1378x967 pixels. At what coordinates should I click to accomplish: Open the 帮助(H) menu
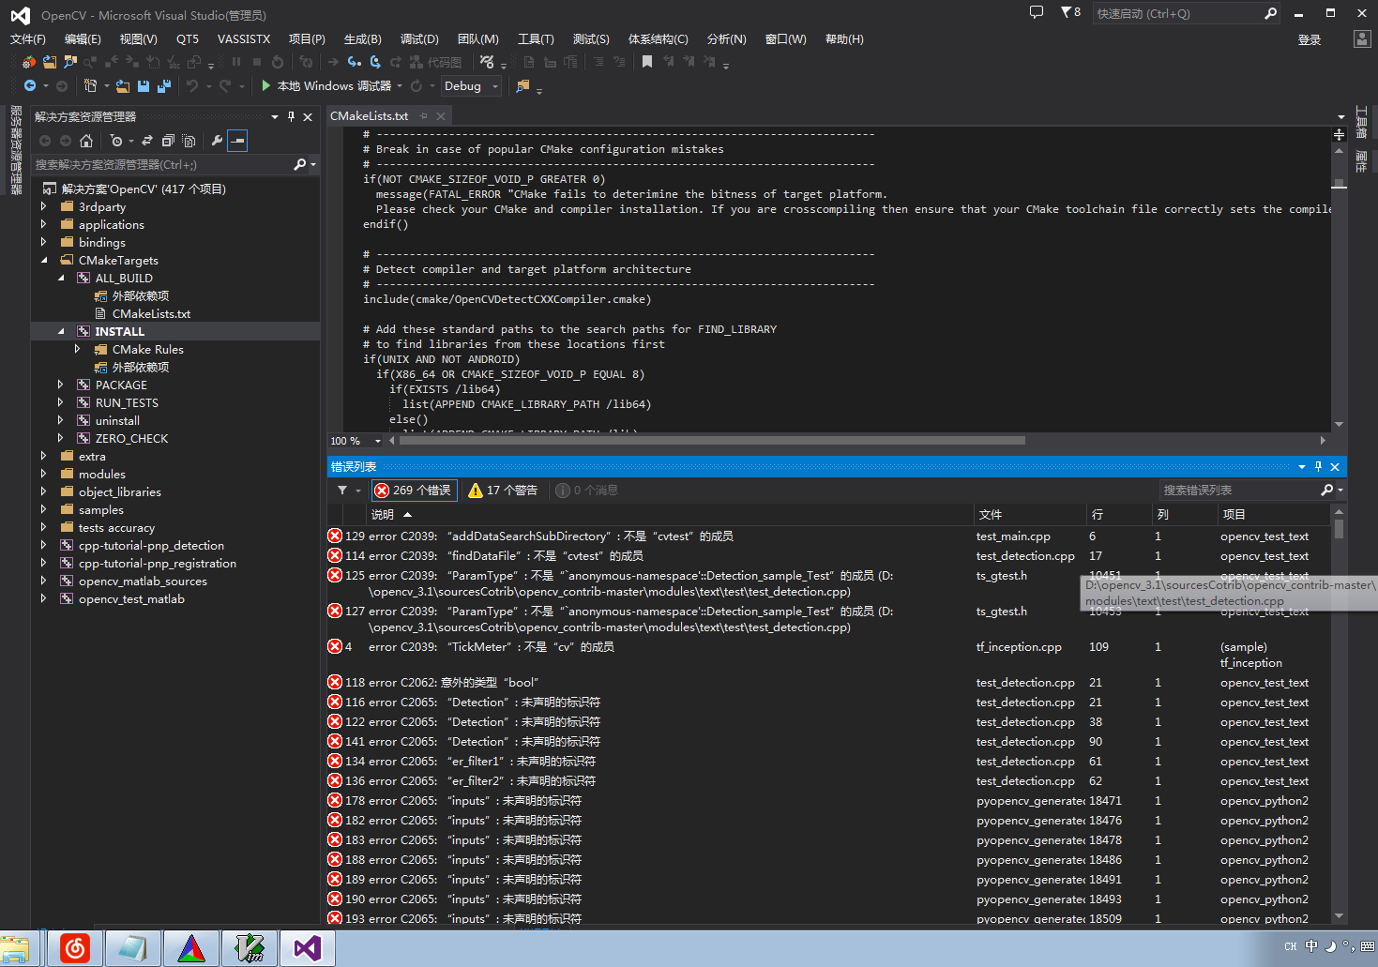coord(844,38)
